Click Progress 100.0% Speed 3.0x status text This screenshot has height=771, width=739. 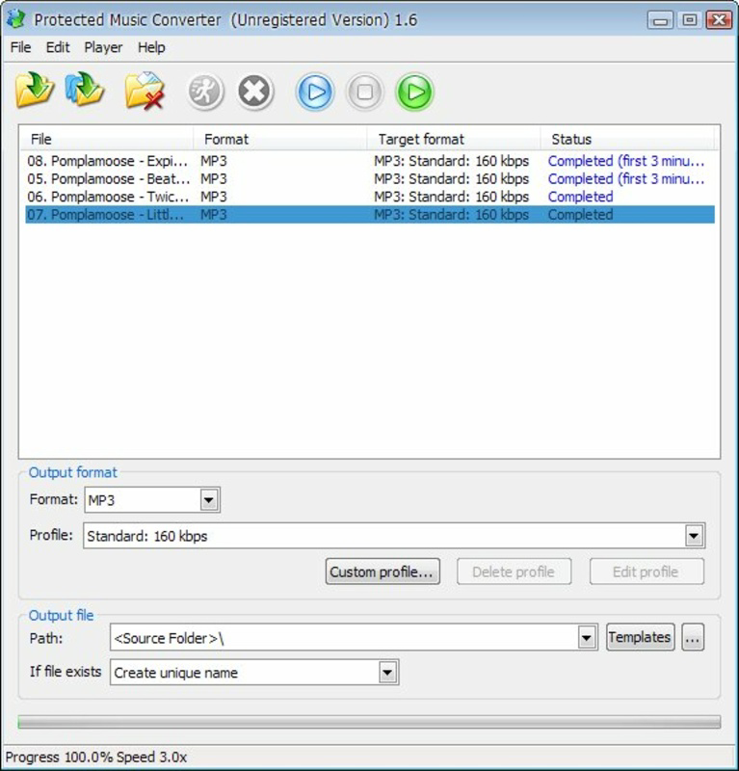(x=96, y=757)
